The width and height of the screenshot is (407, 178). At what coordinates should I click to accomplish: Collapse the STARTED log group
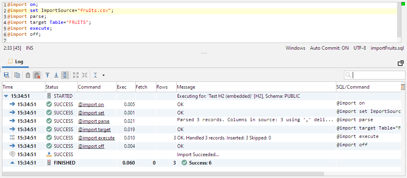coord(6,96)
